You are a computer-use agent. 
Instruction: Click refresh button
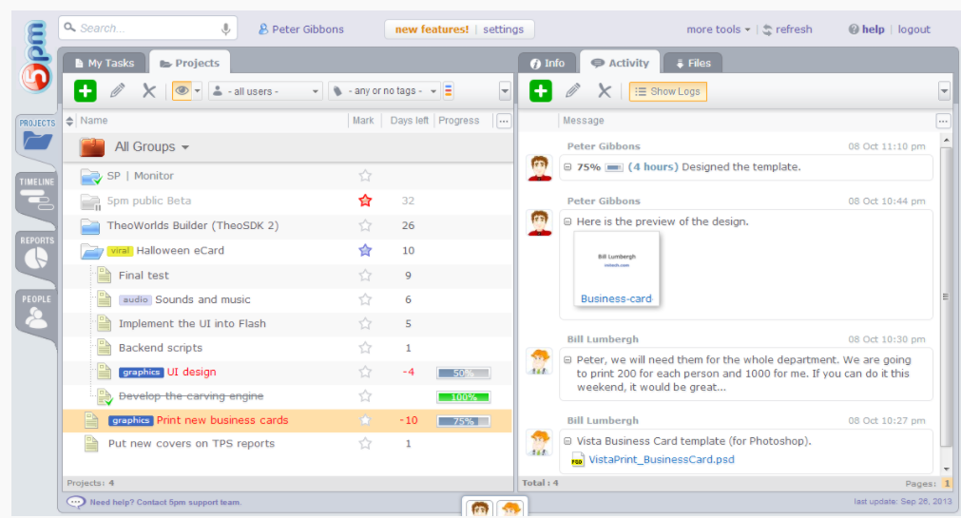pos(788,29)
